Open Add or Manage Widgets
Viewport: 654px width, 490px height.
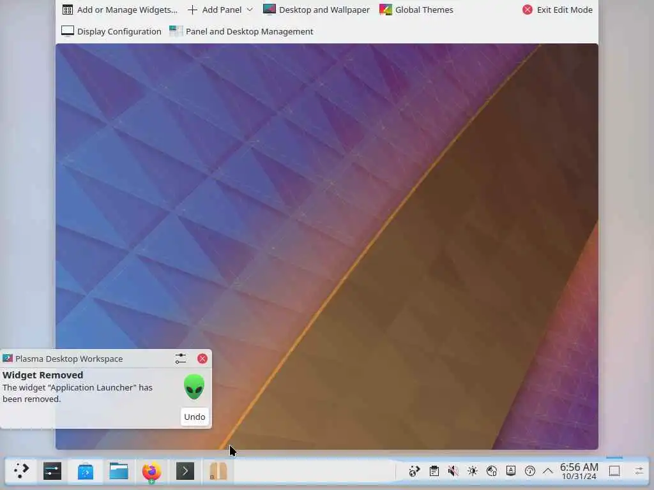(x=119, y=10)
